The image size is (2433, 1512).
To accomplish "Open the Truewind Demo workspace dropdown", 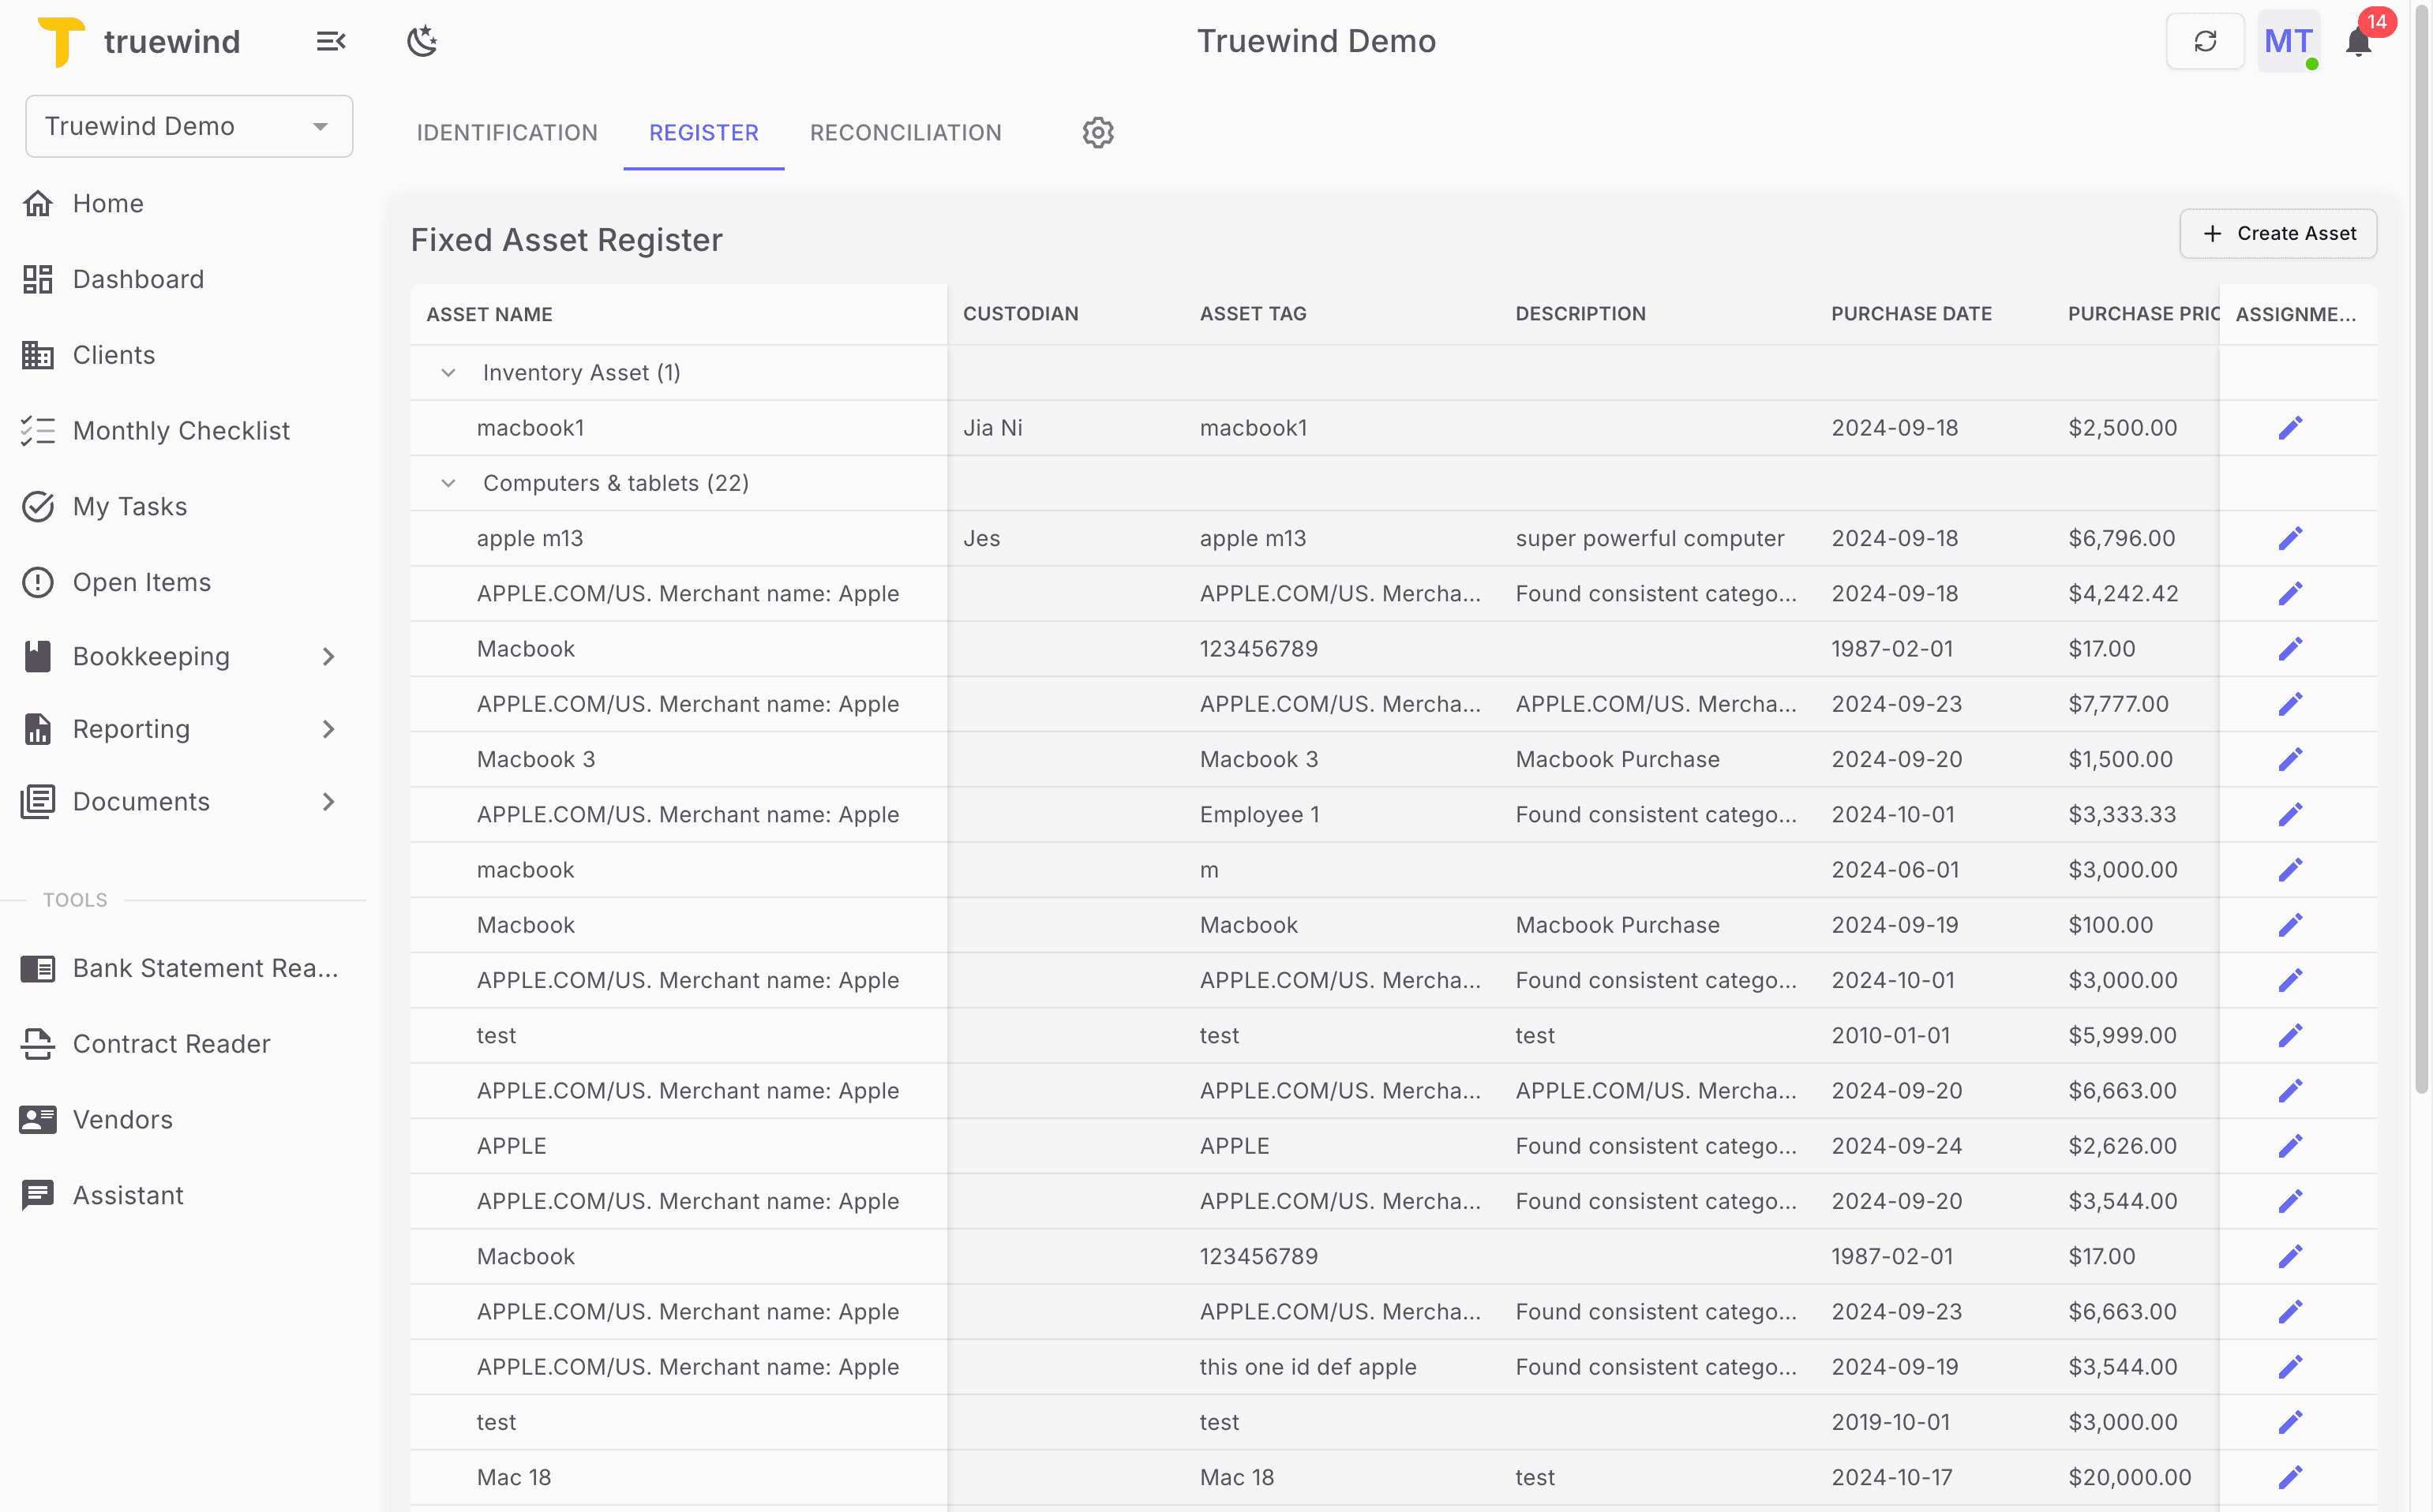I will 189,126.
